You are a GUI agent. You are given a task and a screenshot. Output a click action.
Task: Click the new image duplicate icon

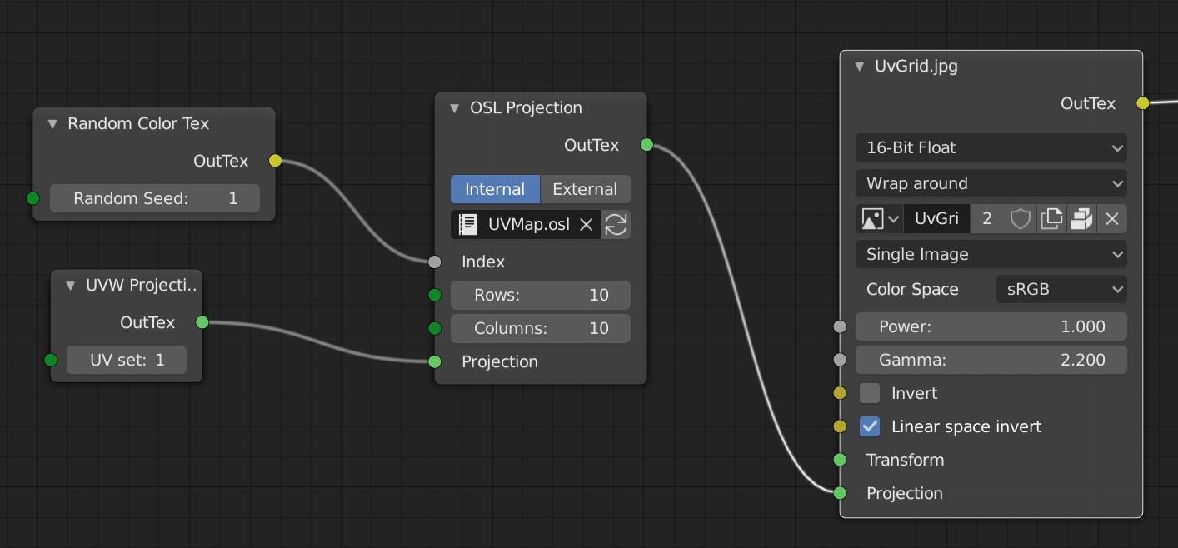click(1051, 219)
